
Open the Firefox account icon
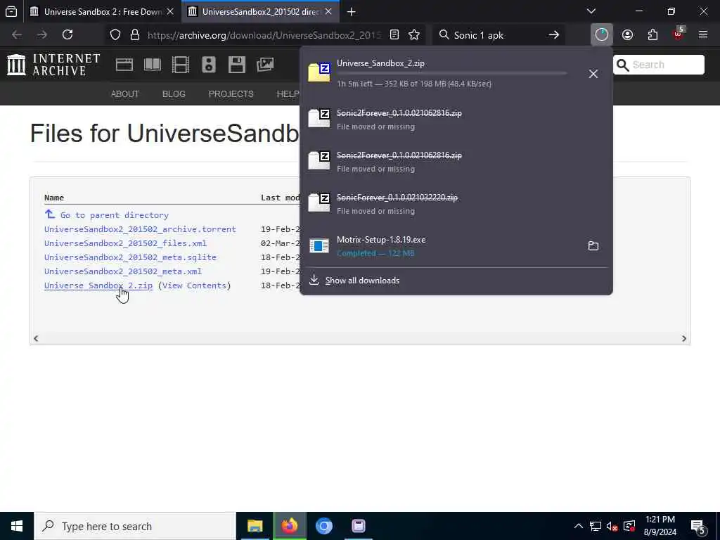tap(627, 35)
